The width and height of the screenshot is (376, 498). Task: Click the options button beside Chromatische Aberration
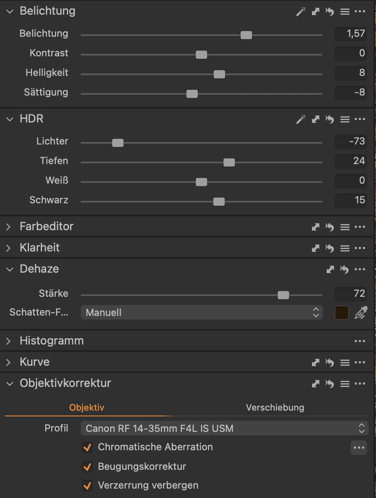pos(359,448)
